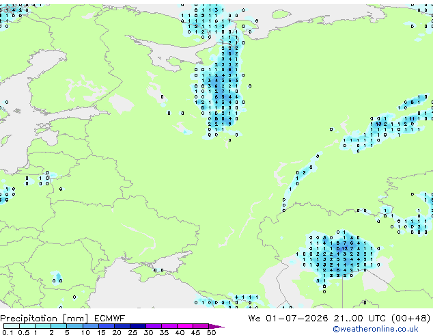Click the legend swatch between 45 and 50
433x335 pixels.
tap(201, 326)
